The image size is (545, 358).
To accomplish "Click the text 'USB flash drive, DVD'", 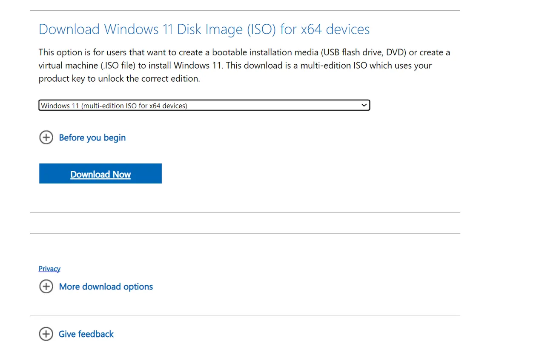I will coord(362,53).
